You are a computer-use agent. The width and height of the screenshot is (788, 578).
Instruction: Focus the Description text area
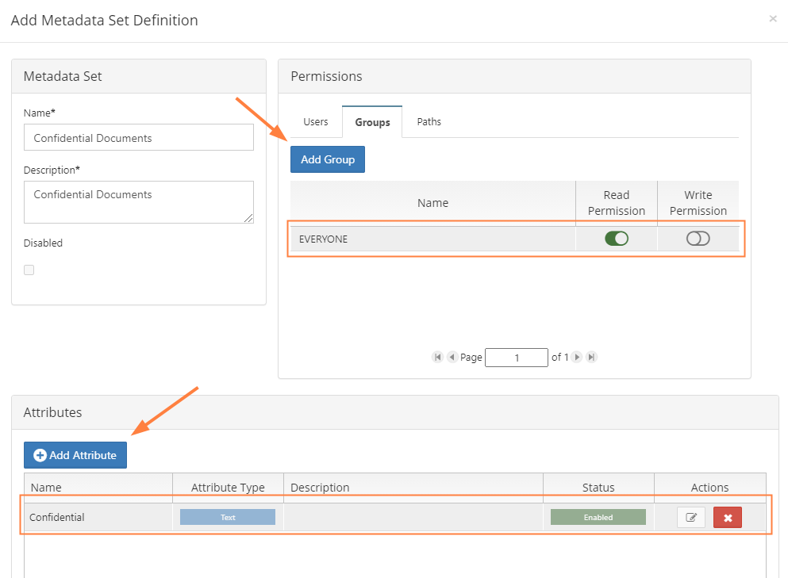tap(139, 201)
